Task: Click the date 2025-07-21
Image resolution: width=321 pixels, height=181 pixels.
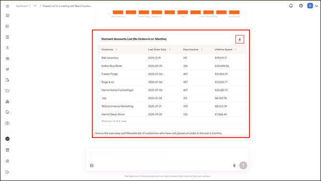Action: click(155, 106)
